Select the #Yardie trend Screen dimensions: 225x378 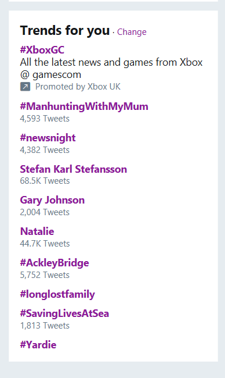(38, 345)
